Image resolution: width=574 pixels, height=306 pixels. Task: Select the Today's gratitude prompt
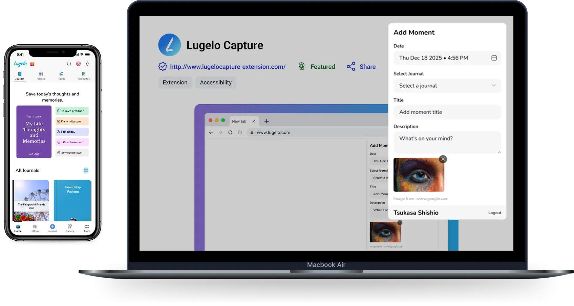pos(72,111)
